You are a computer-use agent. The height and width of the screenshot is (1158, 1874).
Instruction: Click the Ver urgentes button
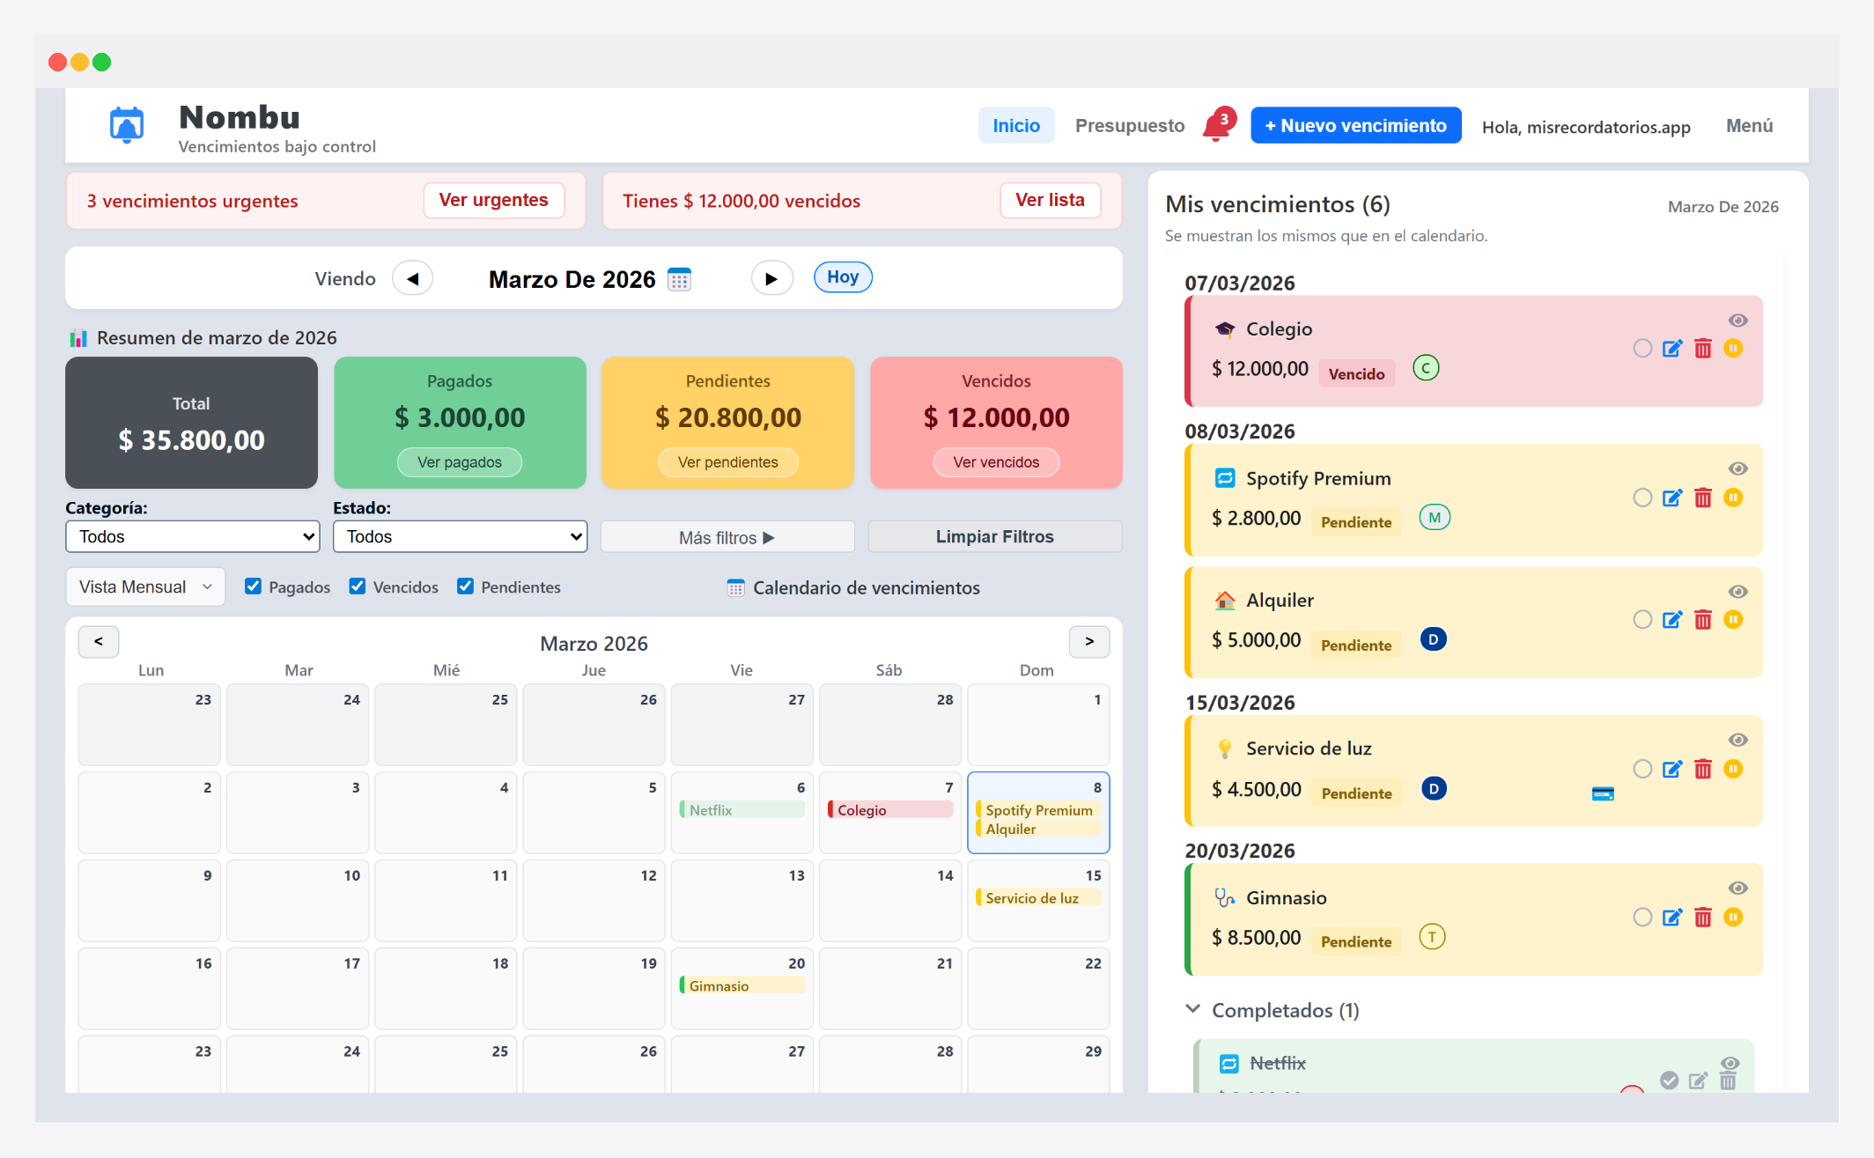point(493,200)
